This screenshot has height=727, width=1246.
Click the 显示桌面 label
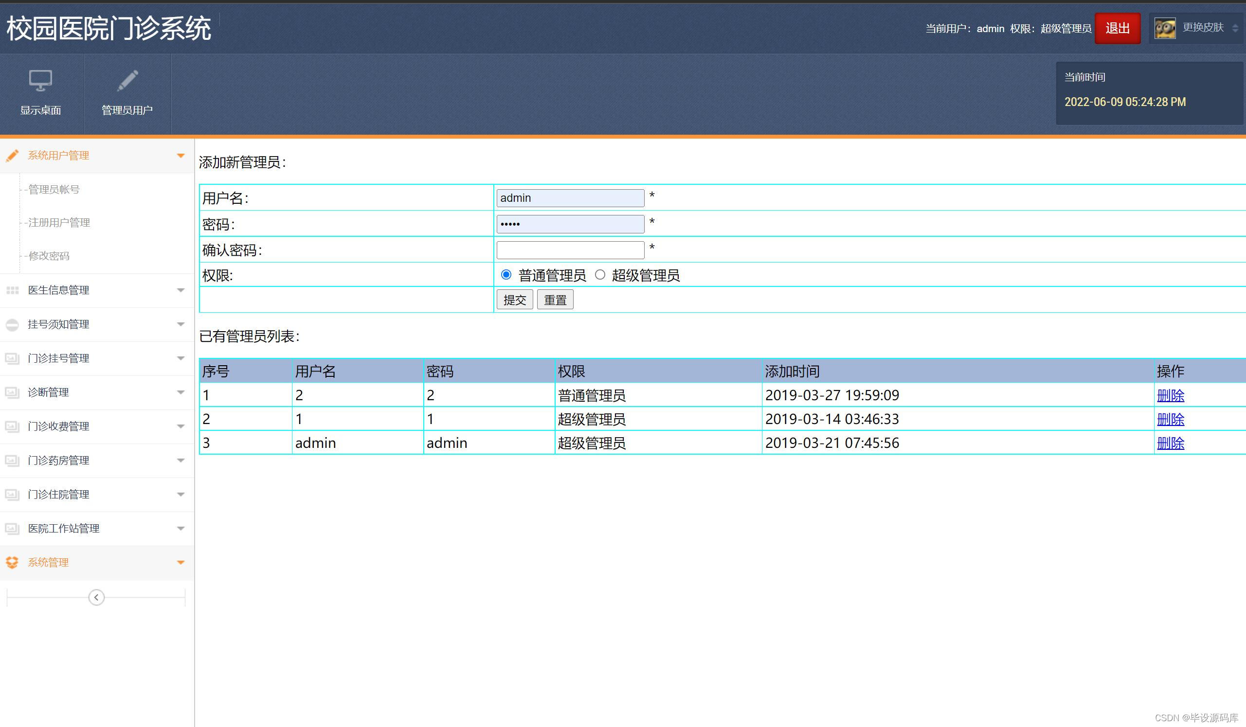40,110
